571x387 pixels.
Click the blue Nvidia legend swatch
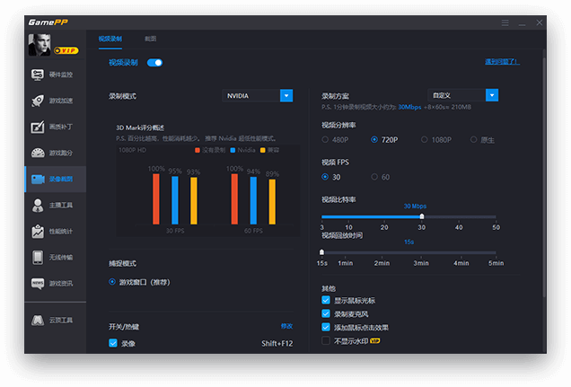233,150
